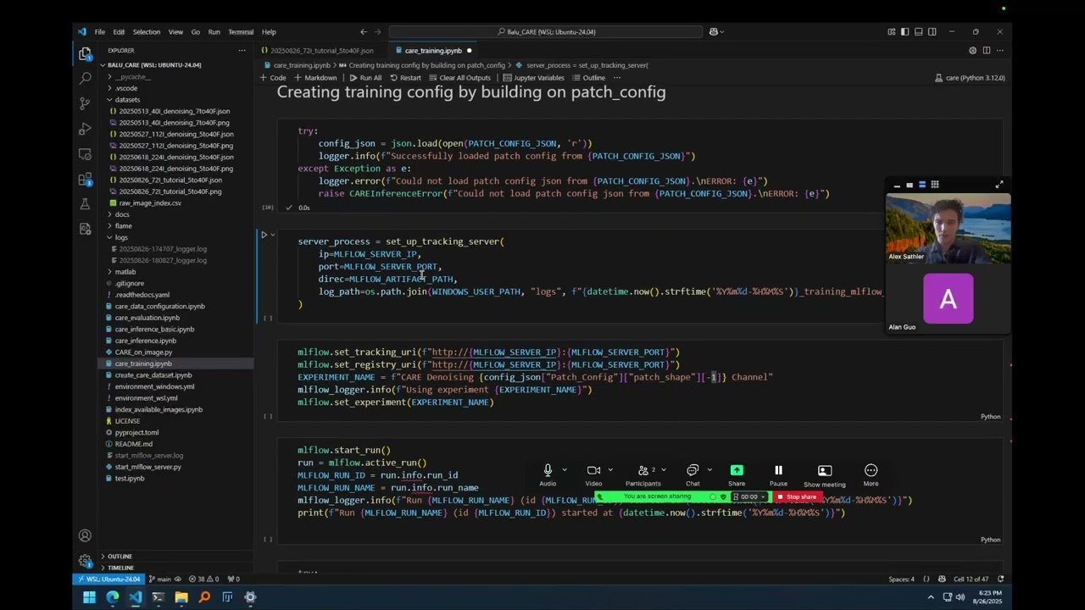Viewport: 1085px width, 610px height.
Task: Click Zoom layout grid icon in video panel
Action: (x=935, y=185)
